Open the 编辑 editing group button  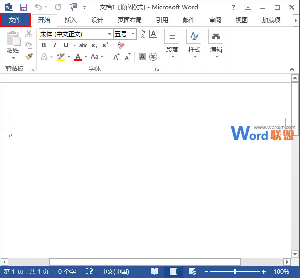[x=216, y=44]
